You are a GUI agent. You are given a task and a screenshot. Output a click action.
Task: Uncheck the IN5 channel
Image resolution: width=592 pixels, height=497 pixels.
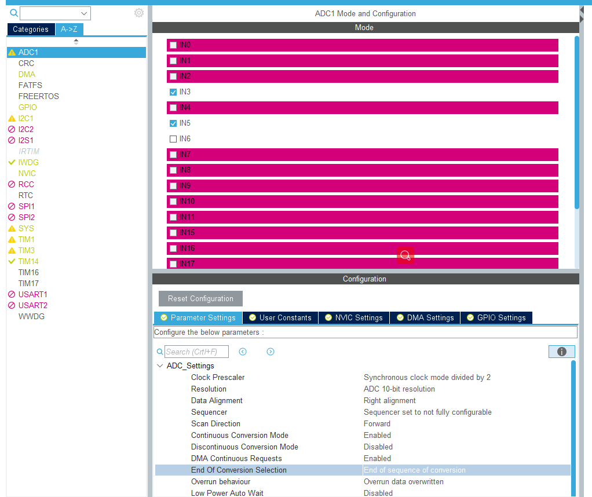coord(172,123)
